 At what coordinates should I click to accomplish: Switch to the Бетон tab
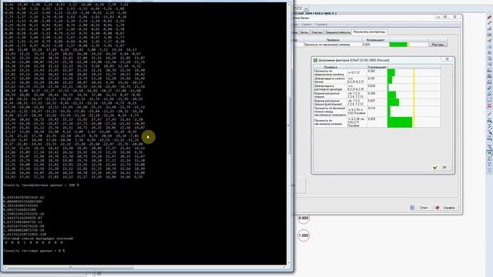tap(304, 32)
